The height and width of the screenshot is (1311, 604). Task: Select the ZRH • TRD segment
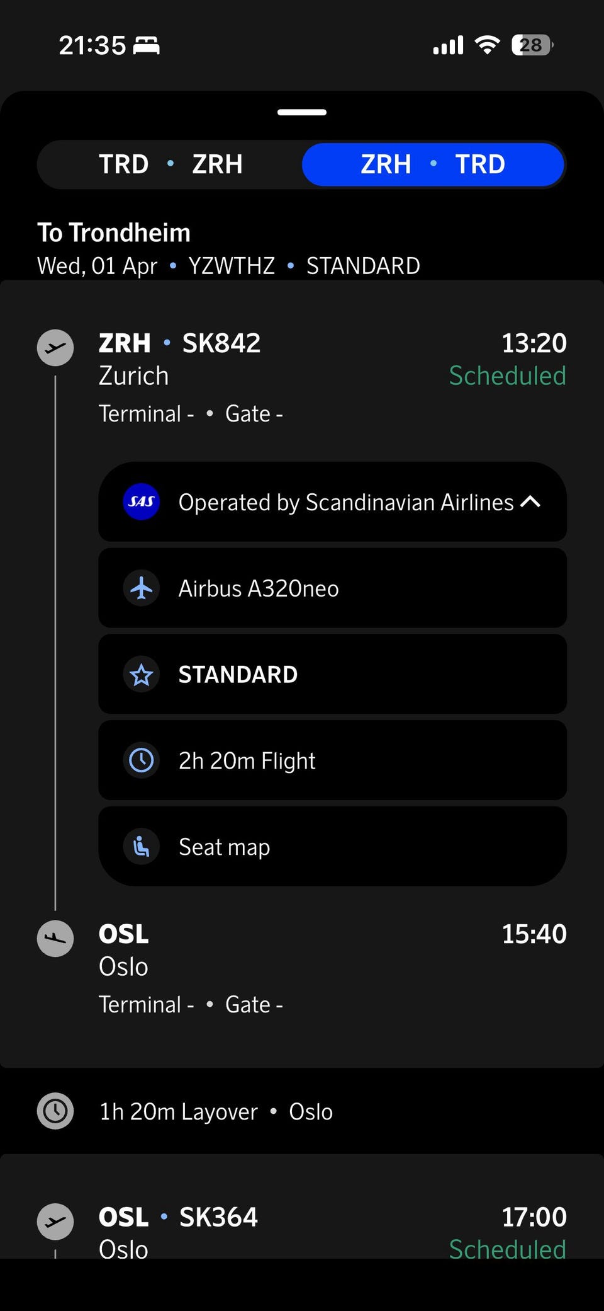pos(433,164)
